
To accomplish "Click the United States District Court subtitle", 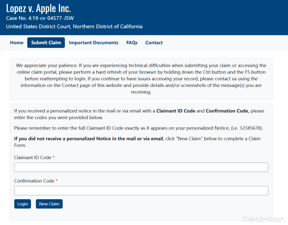I will 74,27.
